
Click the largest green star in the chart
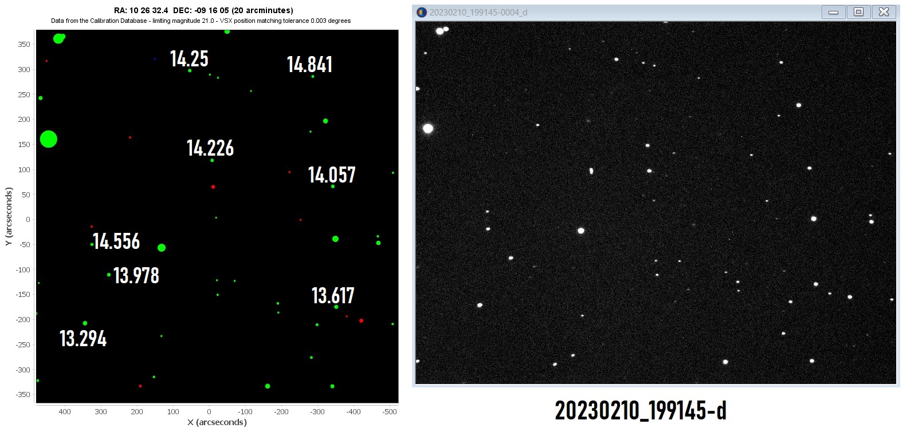point(49,139)
